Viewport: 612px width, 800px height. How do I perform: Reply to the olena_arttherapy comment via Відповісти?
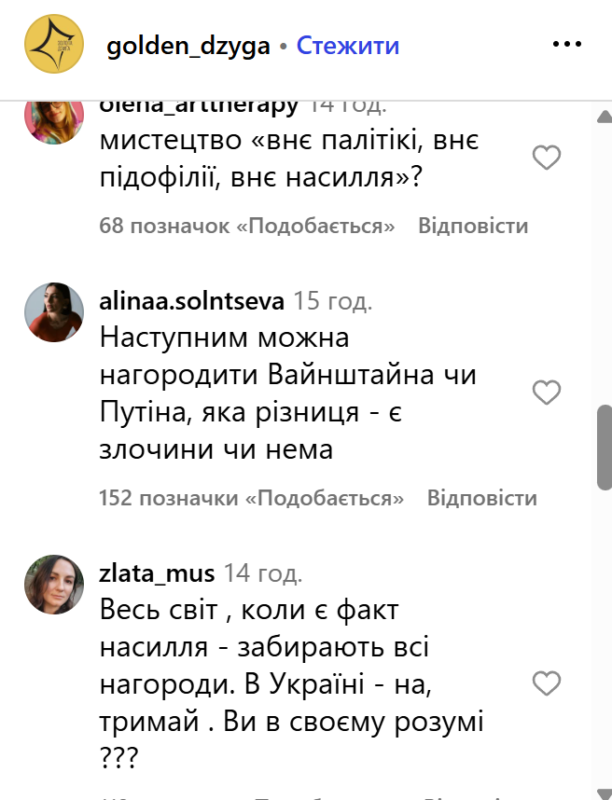tap(473, 226)
